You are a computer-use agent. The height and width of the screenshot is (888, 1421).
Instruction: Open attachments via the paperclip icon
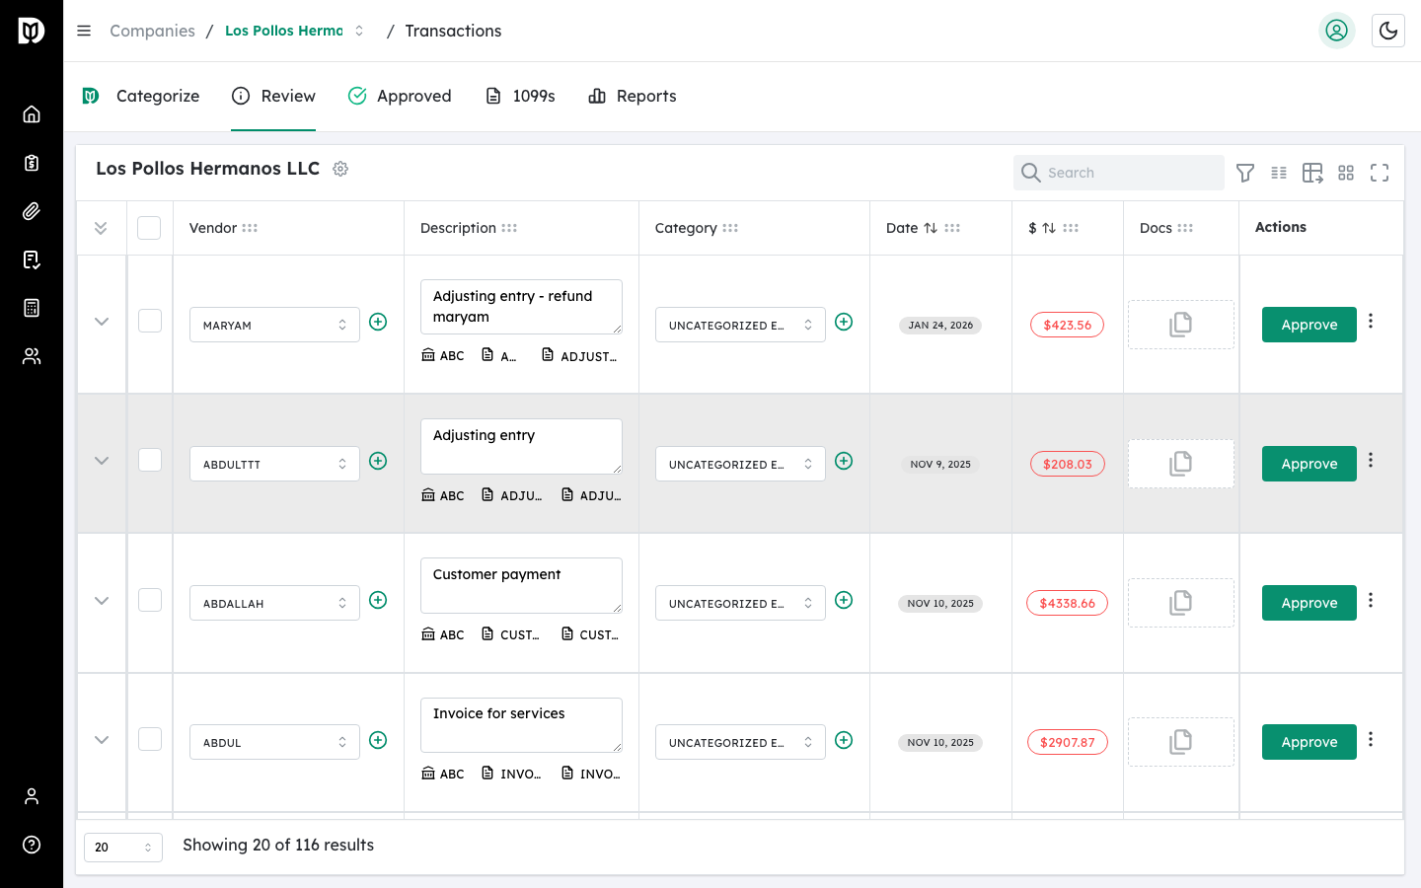[32, 211]
